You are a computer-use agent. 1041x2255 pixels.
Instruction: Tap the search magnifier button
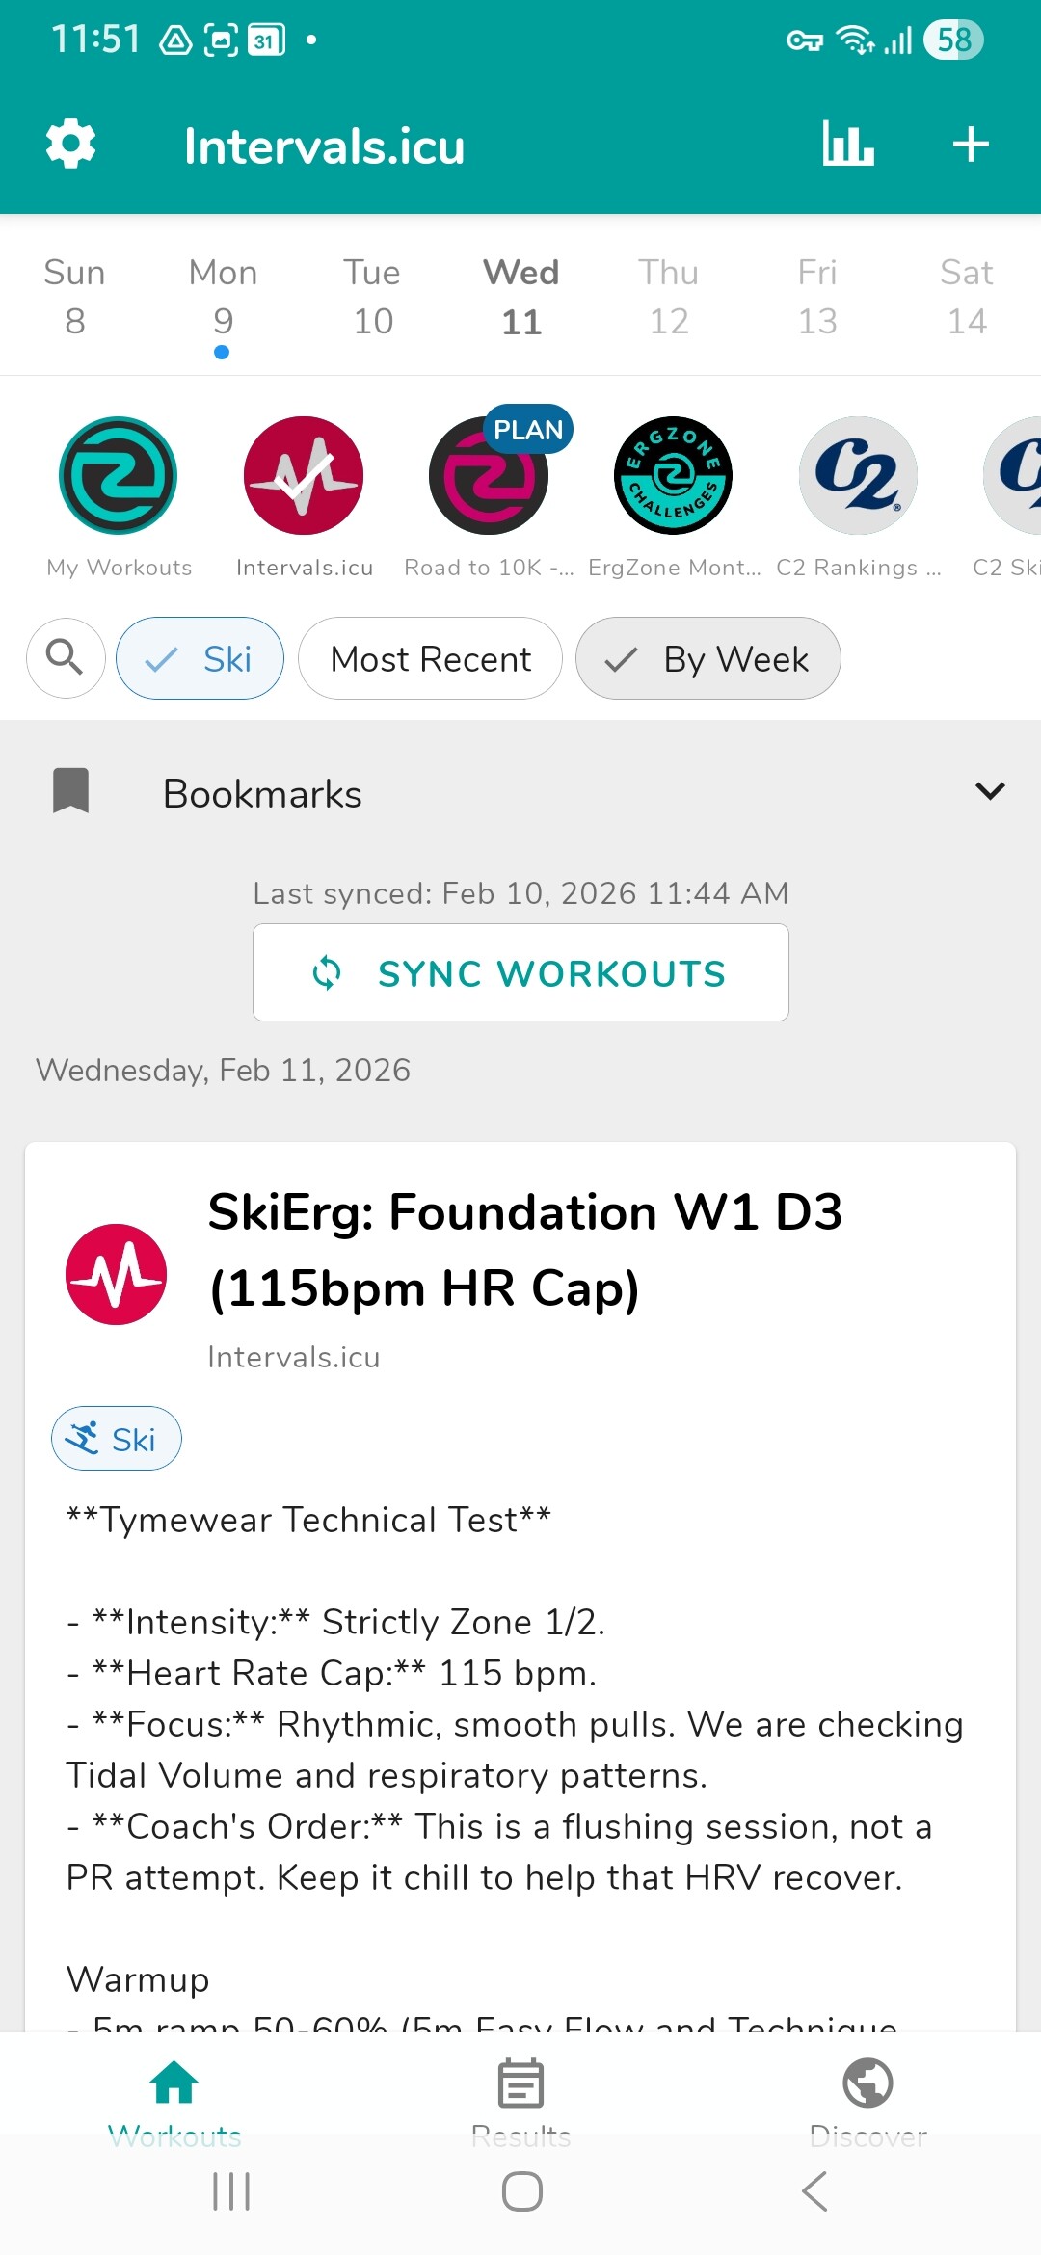point(66,658)
